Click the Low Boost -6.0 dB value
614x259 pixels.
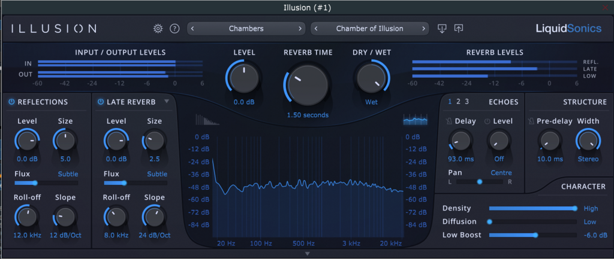tap(594, 235)
